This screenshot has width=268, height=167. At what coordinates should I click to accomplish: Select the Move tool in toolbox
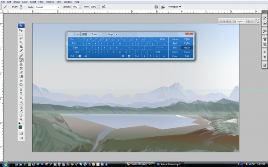click(x=21, y=30)
